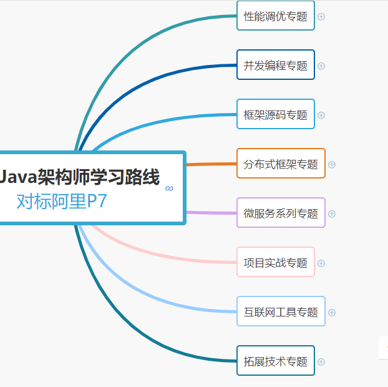Expand the 框架源码专题 node plus icon

coord(321,115)
